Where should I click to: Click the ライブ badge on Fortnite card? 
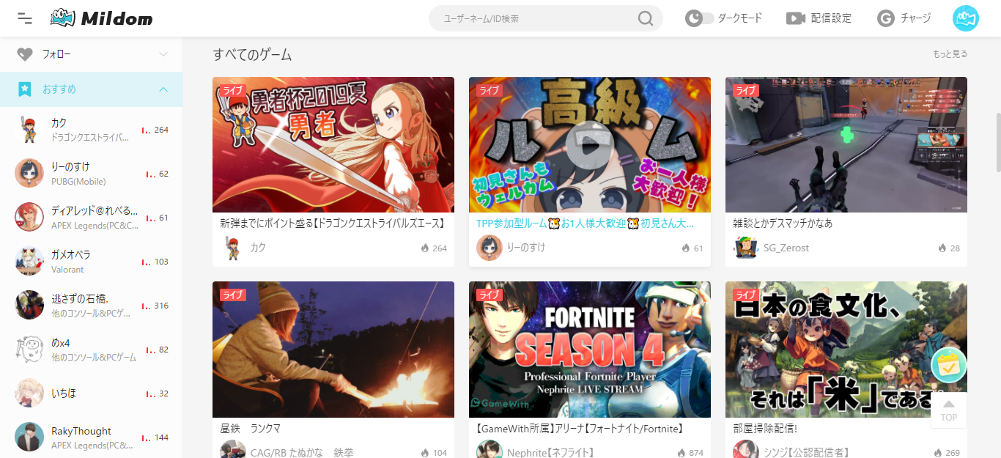point(489,295)
